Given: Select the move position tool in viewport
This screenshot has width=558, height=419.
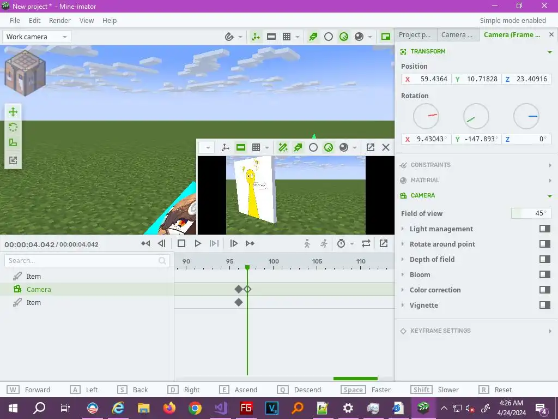Looking at the screenshot, I should [x=13, y=112].
